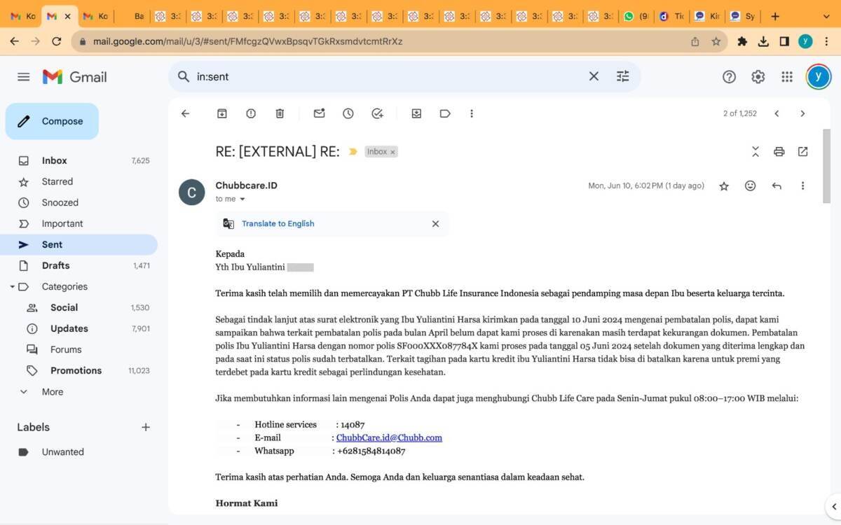Show search options filter

pyautogui.click(x=622, y=76)
